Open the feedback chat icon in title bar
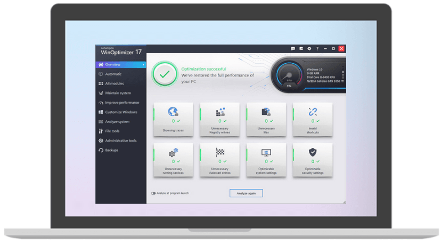Screen dimensions: 442x243 (x=293, y=48)
